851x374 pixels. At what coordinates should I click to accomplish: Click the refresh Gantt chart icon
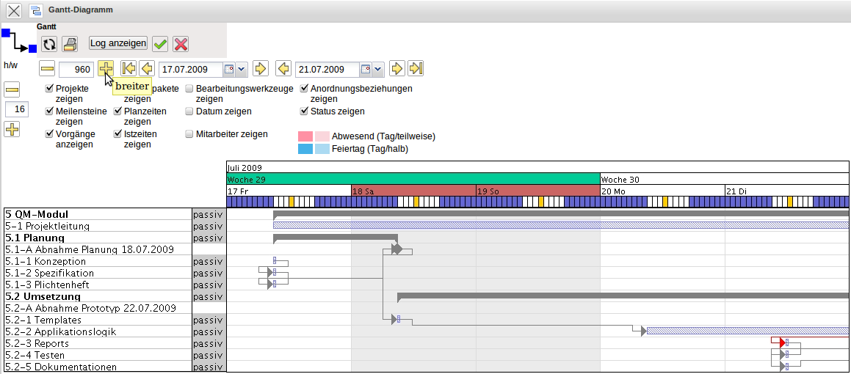point(49,44)
